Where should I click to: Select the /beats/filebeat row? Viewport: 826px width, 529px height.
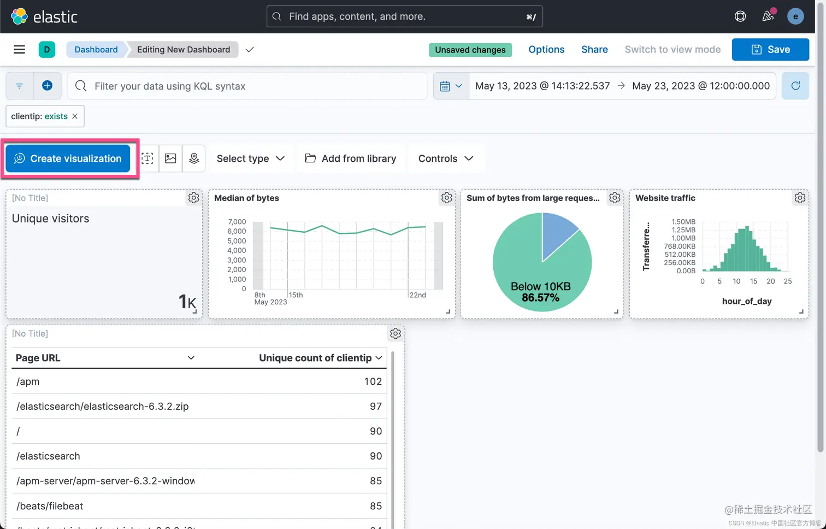(x=199, y=506)
